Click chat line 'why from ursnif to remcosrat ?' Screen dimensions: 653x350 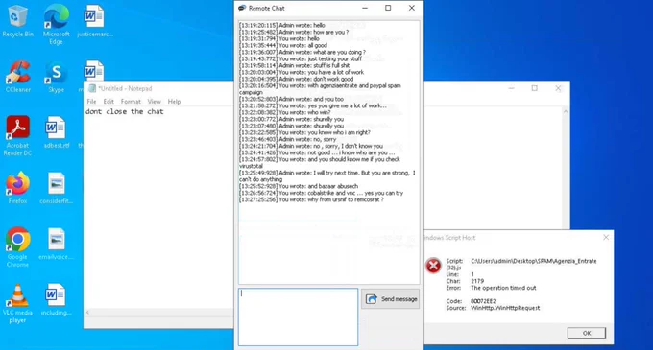point(311,199)
